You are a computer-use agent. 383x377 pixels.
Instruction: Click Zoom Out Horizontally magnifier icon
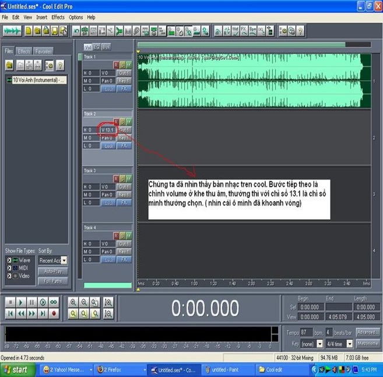pos(84,302)
